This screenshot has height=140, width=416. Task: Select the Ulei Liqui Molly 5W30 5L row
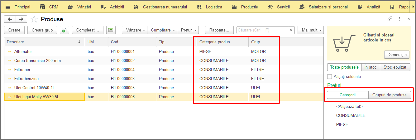pyautogui.click(x=164, y=97)
